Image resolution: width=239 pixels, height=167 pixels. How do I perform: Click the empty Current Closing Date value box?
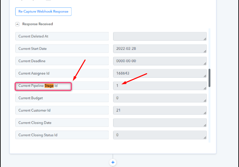tap(159, 123)
